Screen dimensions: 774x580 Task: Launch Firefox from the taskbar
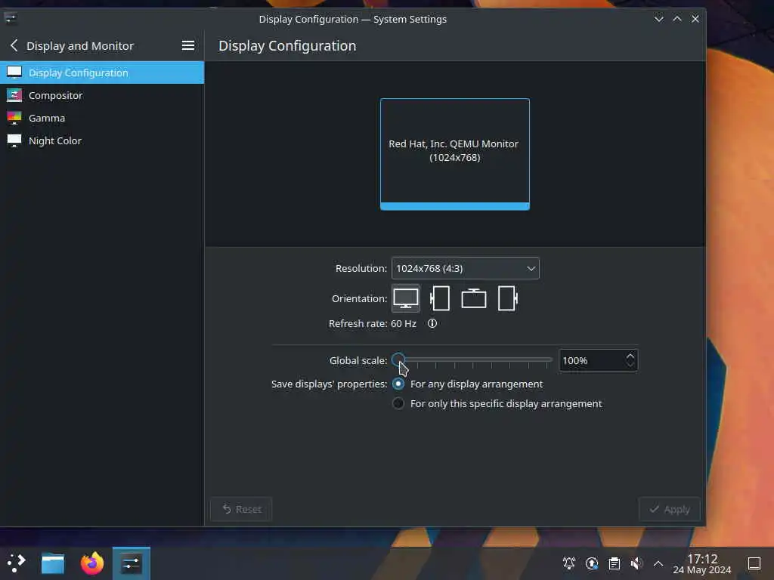(92, 563)
